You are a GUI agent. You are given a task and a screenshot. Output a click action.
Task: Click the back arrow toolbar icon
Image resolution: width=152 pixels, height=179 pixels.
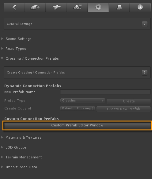pos(14,7)
